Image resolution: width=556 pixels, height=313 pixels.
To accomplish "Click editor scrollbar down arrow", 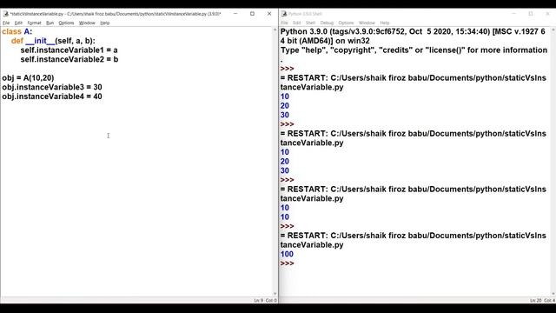I will point(275,294).
